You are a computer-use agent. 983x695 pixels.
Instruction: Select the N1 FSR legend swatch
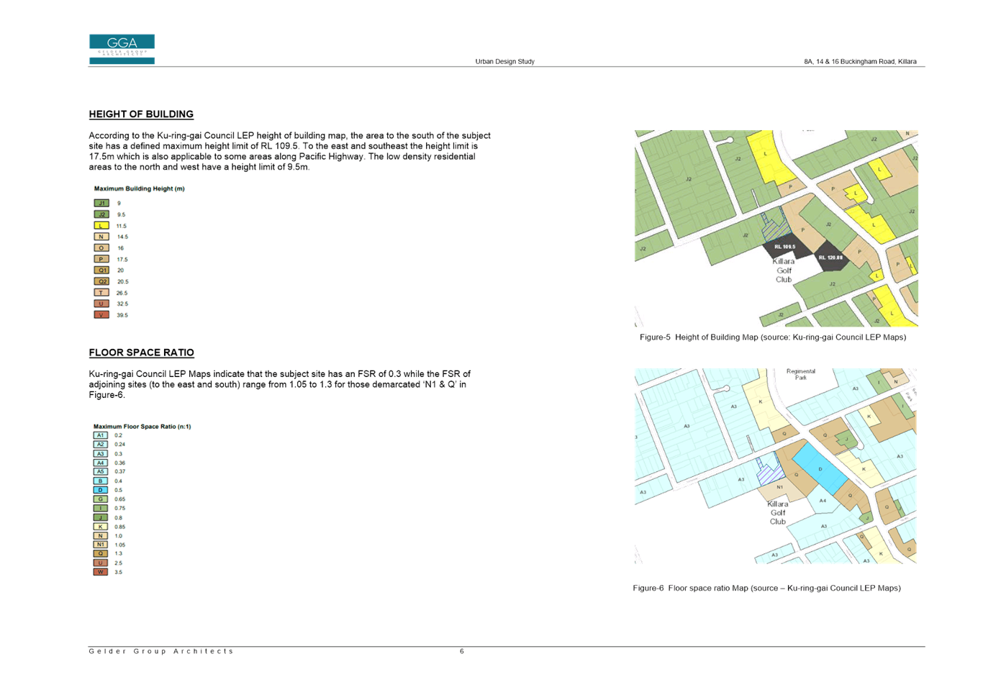[x=101, y=545]
